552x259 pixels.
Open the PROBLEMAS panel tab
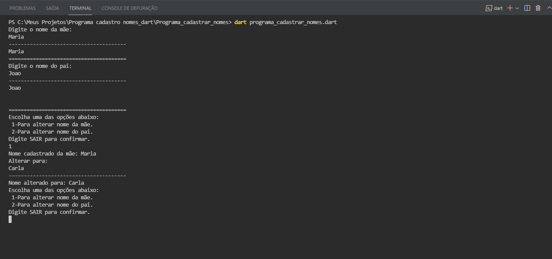coord(22,8)
